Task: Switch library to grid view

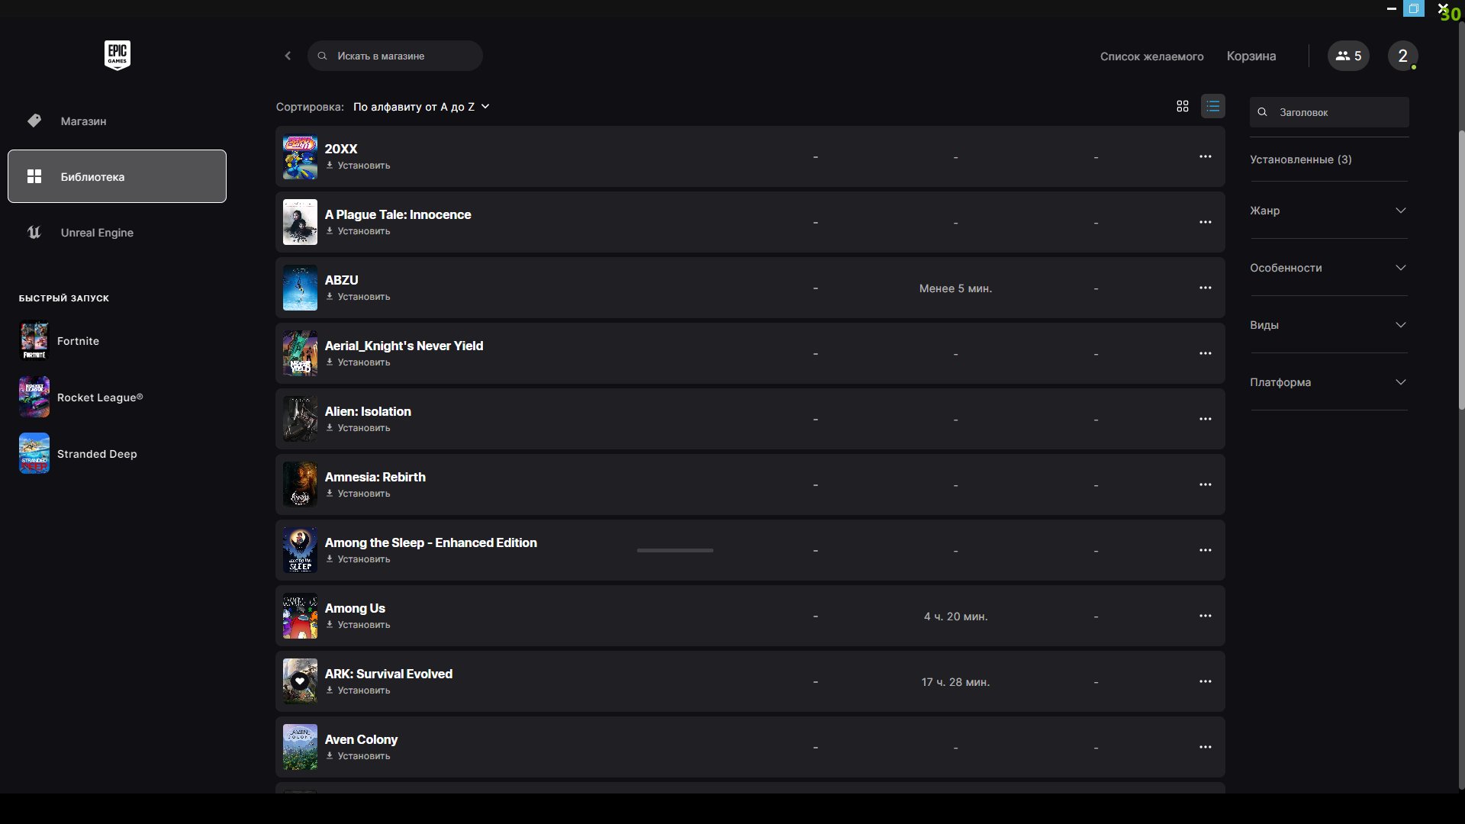Action: 1183,107
